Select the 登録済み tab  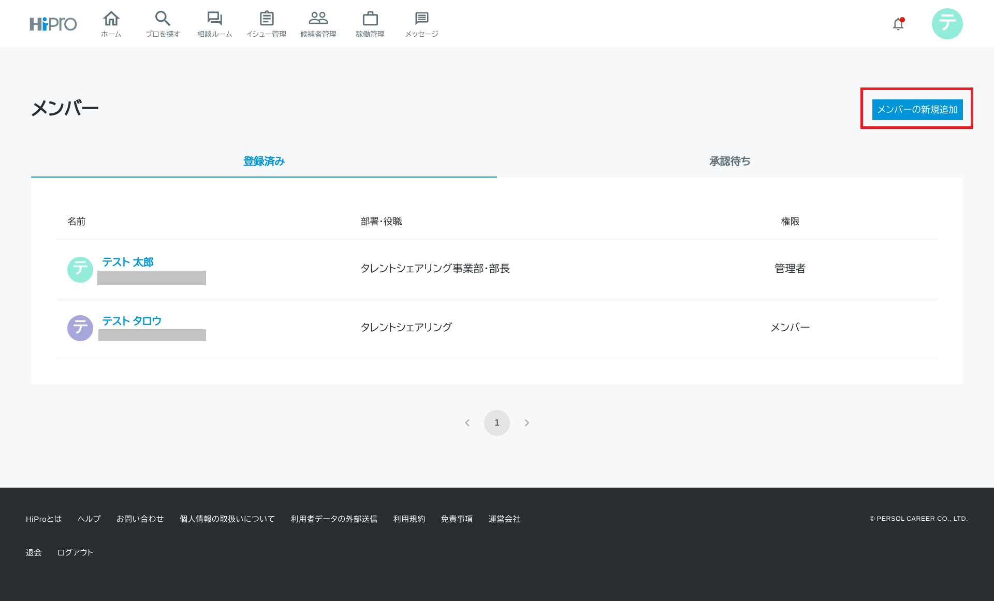264,162
